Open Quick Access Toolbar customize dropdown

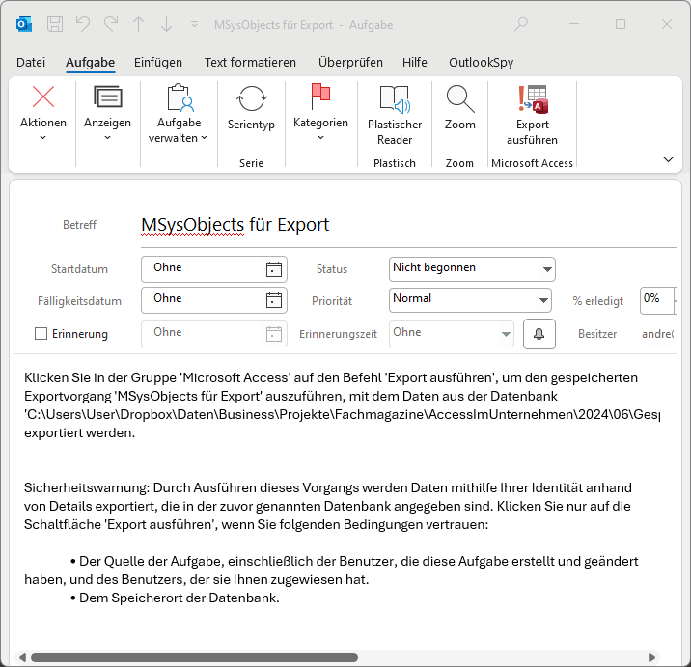[x=194, y=24]
